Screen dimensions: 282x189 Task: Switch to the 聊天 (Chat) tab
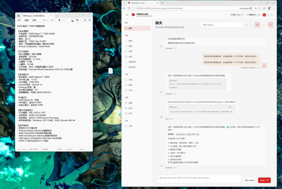coord(131,28)
